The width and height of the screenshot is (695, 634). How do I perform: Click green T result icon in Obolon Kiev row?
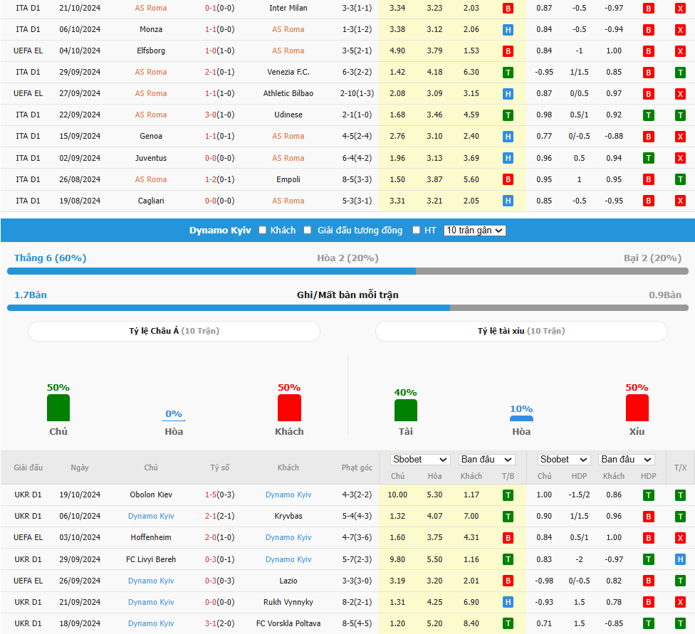pyautogui.click(x=508, y=495)
